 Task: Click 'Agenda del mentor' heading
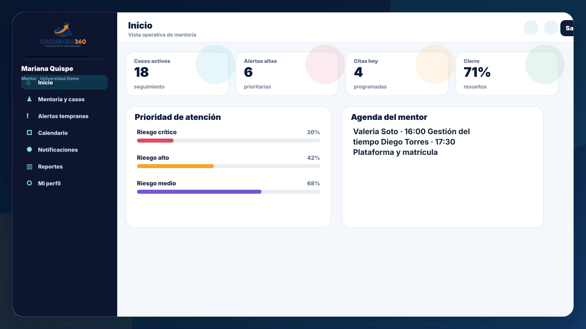tap(389, 117)
